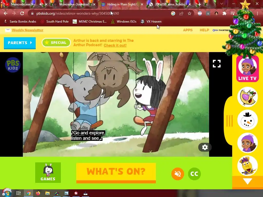Select the yellow horse character show icon
The image size is (263, 197).
click(247, 165)
